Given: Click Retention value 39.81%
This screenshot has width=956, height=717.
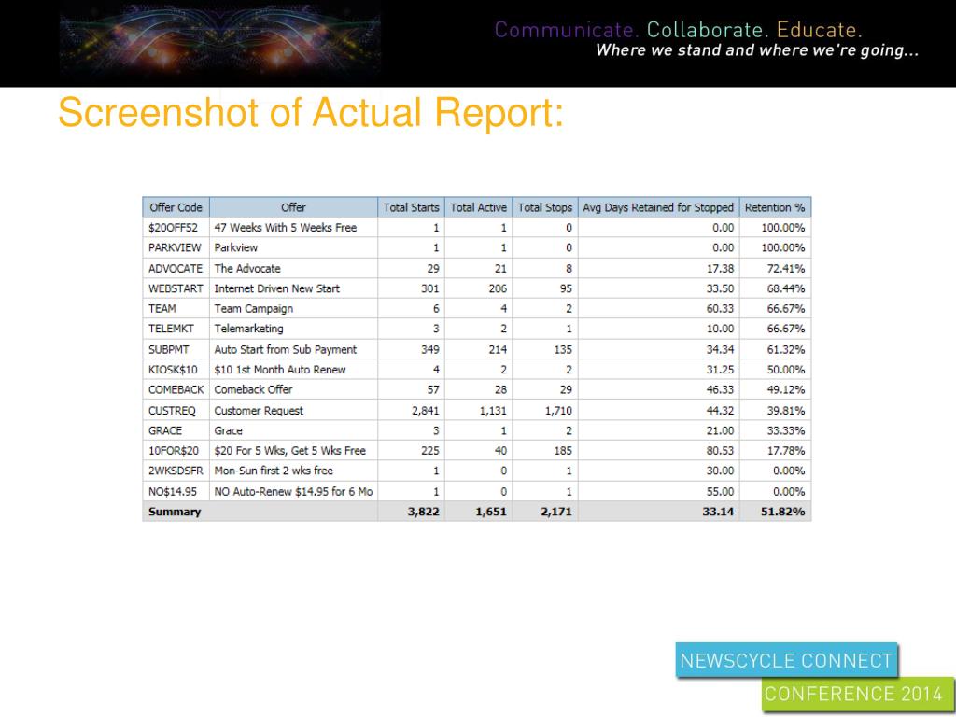Looking at the screenshot, I should (x=786, y=411).
